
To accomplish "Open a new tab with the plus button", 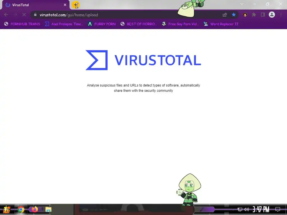I will click(x=76, y=5).
